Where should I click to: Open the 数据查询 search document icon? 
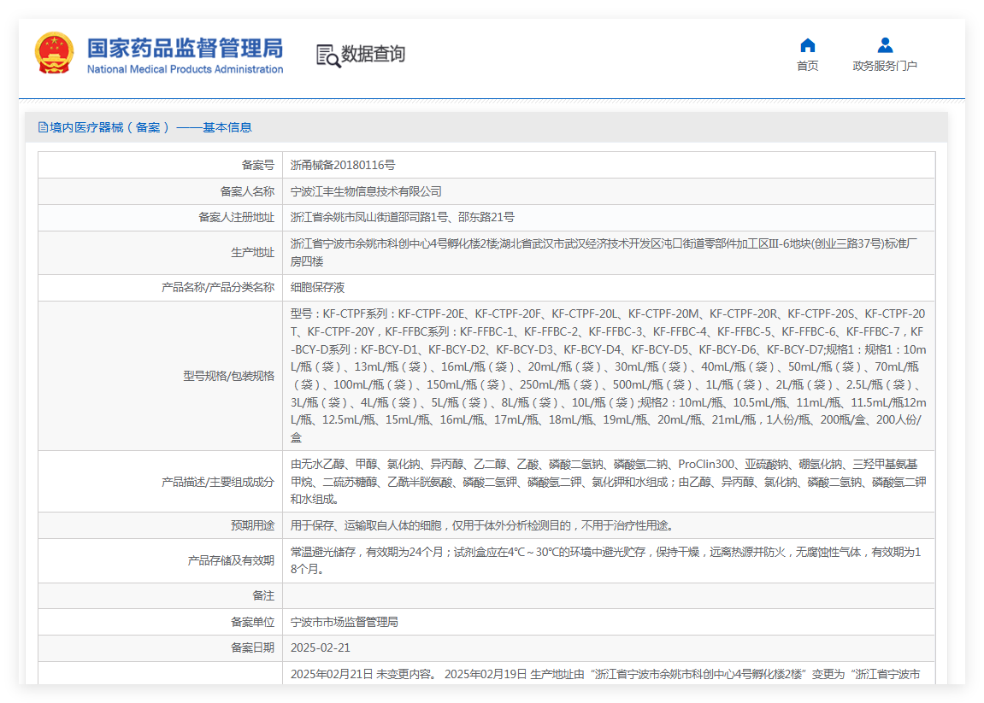[328, 56]
